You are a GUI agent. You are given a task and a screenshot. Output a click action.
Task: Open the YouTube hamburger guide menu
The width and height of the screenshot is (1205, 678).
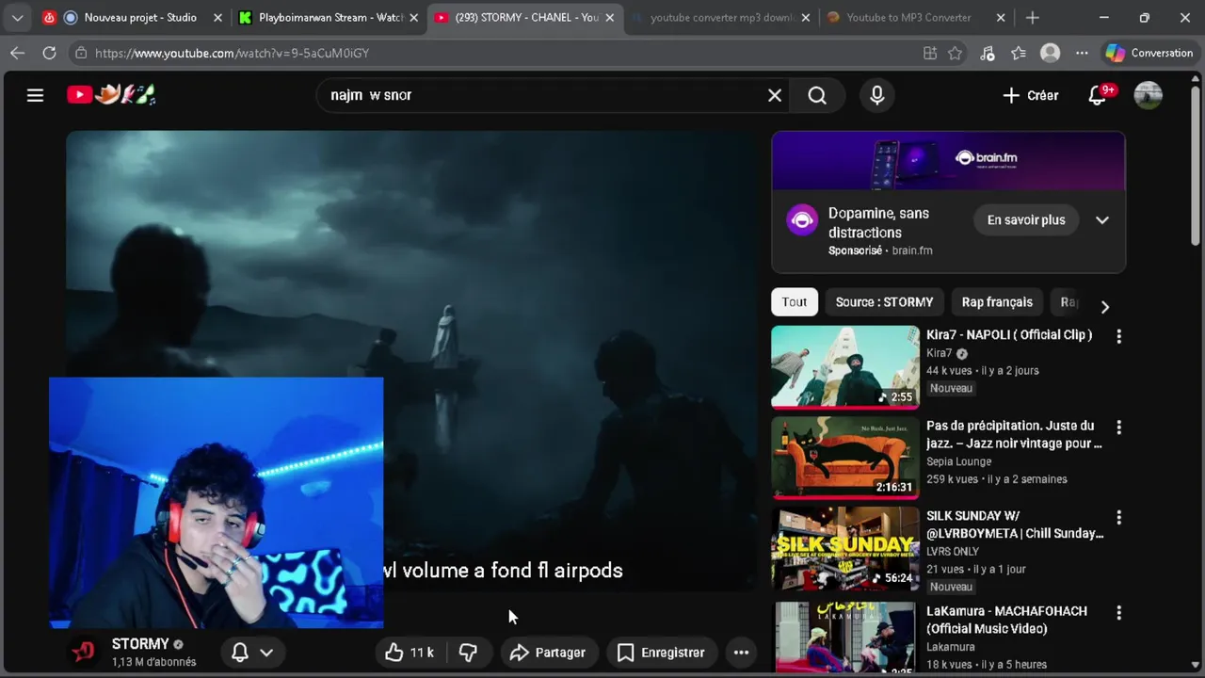[x=35, y=95]
